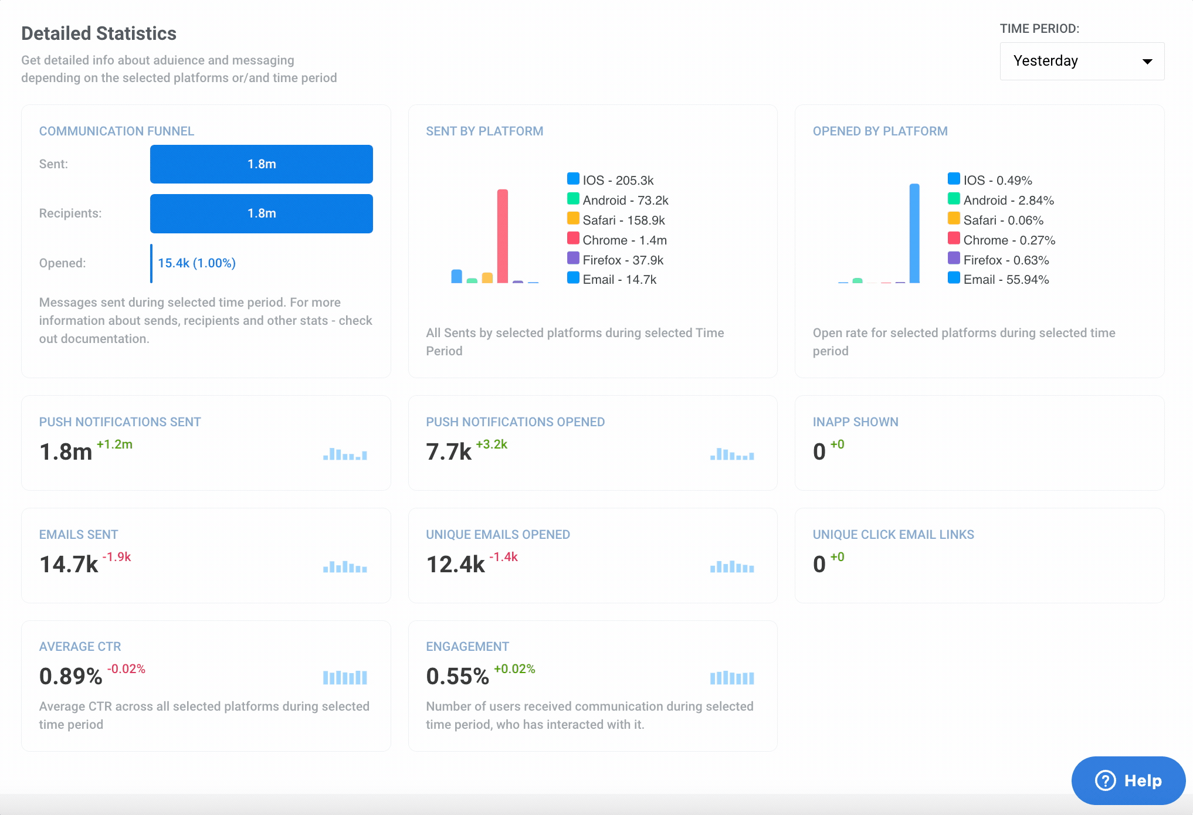This screenshot has height=815, width=1193.
Task: Click the Push Notifications Opened sparkline chart
Action: [731, 454]
